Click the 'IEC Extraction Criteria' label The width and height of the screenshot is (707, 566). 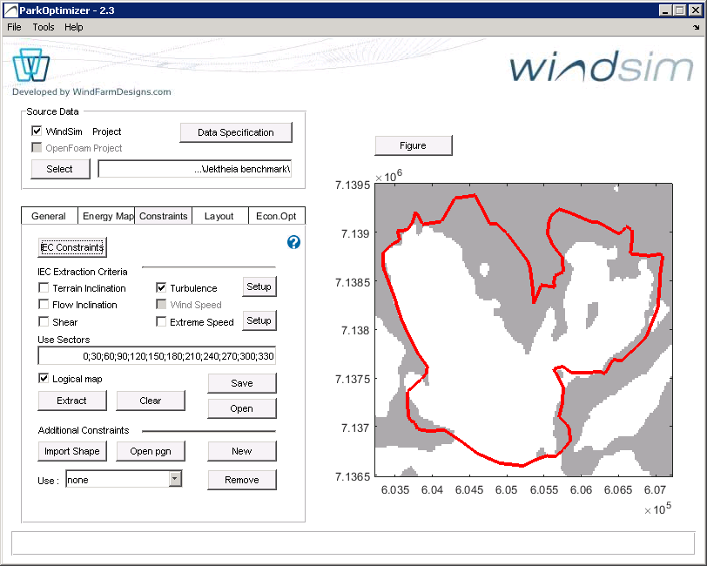point(83,272)
